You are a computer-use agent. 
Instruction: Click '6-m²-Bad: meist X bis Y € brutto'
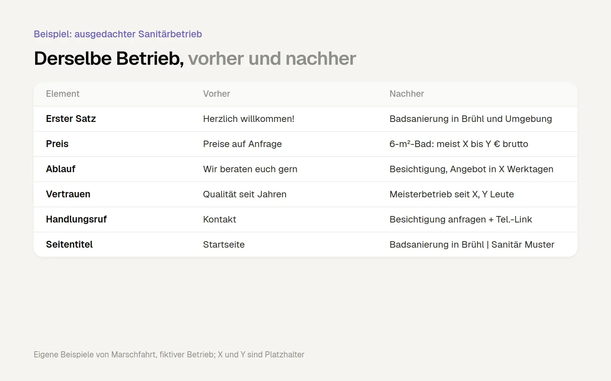pyautogui.click(x=459, y=144)
